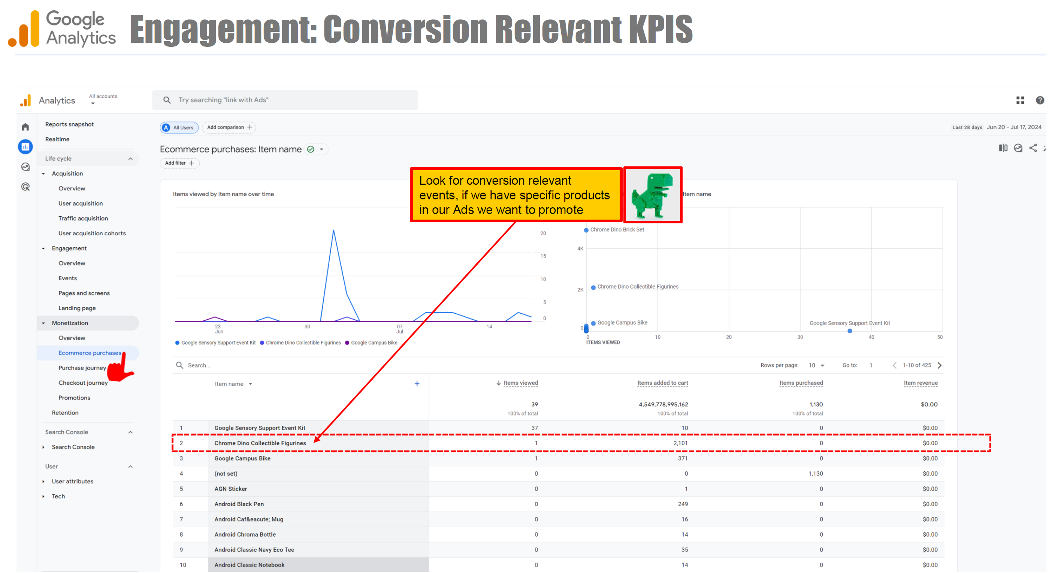
Task: Open the Advertising icon in left rail
Action: (x=25, y=187)
